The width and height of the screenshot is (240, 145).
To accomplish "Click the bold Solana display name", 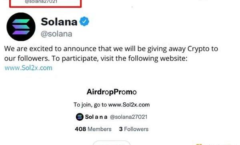I will tap(59, 22).
